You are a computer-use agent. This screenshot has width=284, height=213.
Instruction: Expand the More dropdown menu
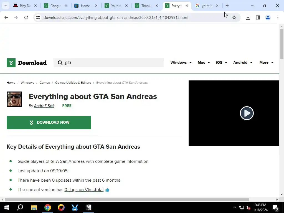coord(266,62)
